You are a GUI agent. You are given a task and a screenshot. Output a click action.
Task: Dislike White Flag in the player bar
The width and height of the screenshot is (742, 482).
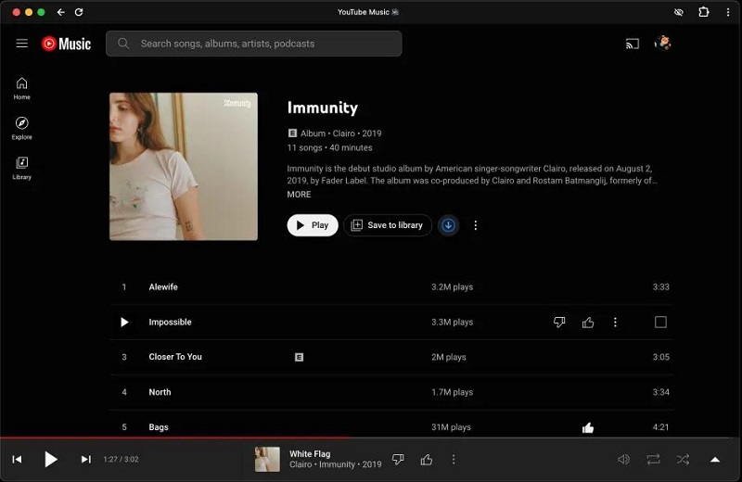[398, 460]
